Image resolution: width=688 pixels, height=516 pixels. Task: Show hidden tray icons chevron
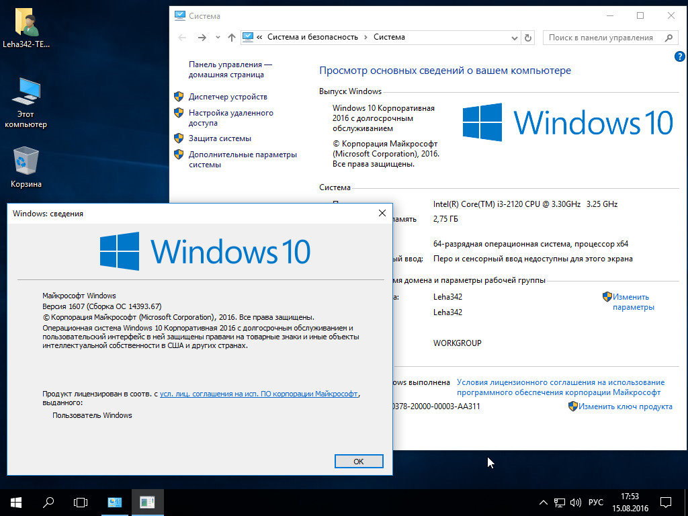tap(543, 503)
